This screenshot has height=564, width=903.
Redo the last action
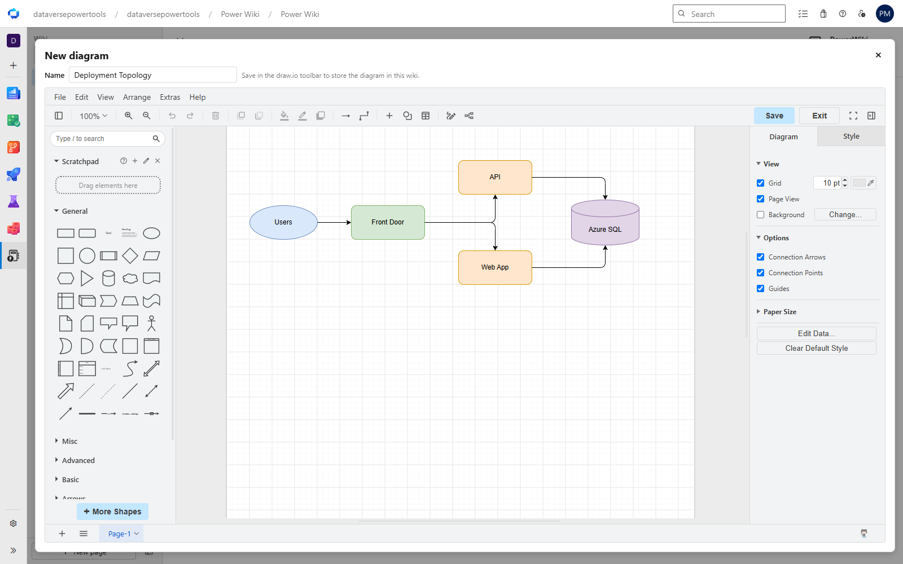190,116
